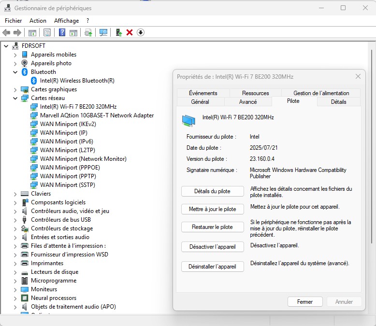
Task: Click the black down-arrow circle toolbar icon
Action: pos(141,32)
